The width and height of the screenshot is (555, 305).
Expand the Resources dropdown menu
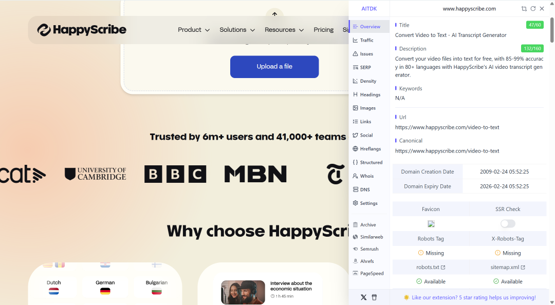pyautogui.click(x=284, y=30)
